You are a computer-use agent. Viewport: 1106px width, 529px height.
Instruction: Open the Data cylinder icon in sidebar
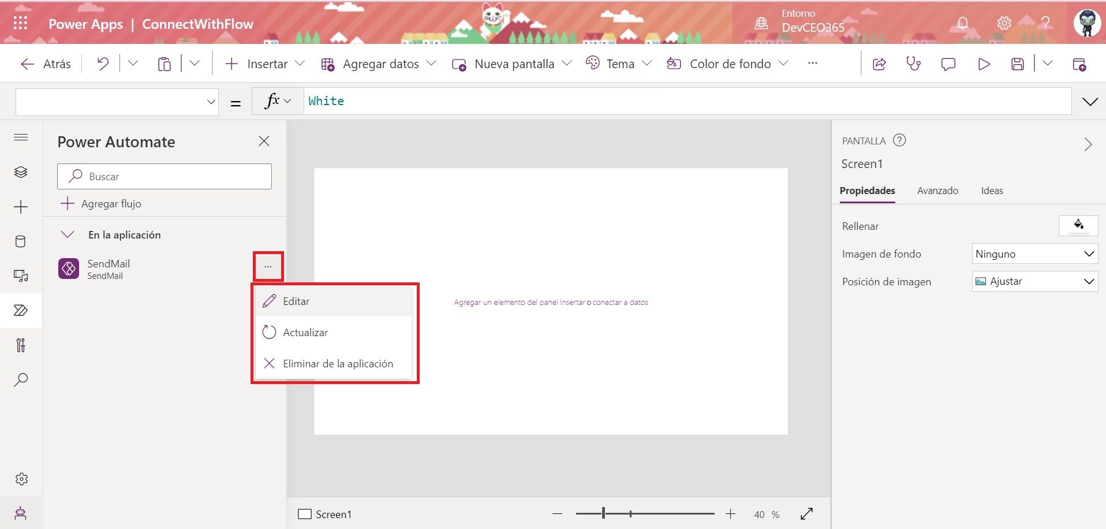click(x=21, y=241)
